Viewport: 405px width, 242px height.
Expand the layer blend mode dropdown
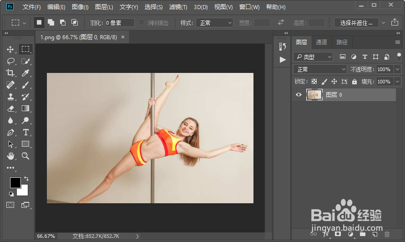tap(320, 69)
